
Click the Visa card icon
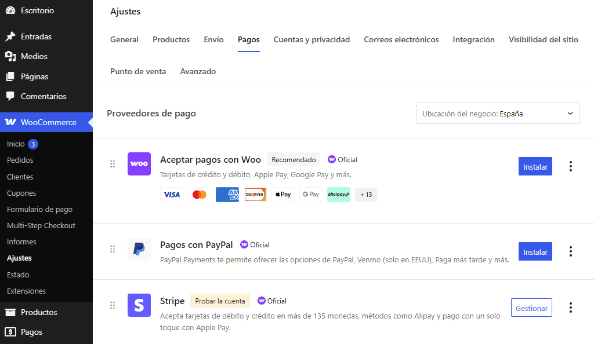(172, 195)
